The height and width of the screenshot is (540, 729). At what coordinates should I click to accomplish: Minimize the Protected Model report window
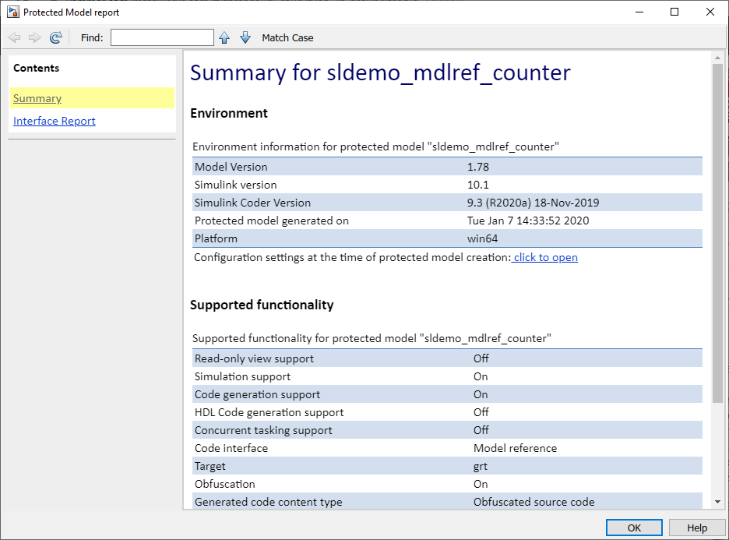(x=639, y=12)
